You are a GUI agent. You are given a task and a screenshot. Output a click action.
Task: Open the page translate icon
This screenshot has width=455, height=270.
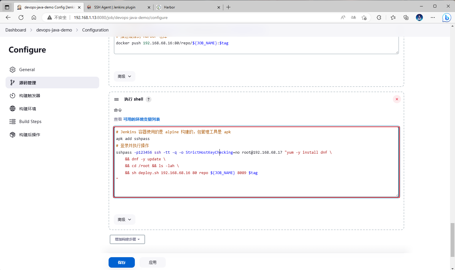pyautogui.click(x=353, y=17)
